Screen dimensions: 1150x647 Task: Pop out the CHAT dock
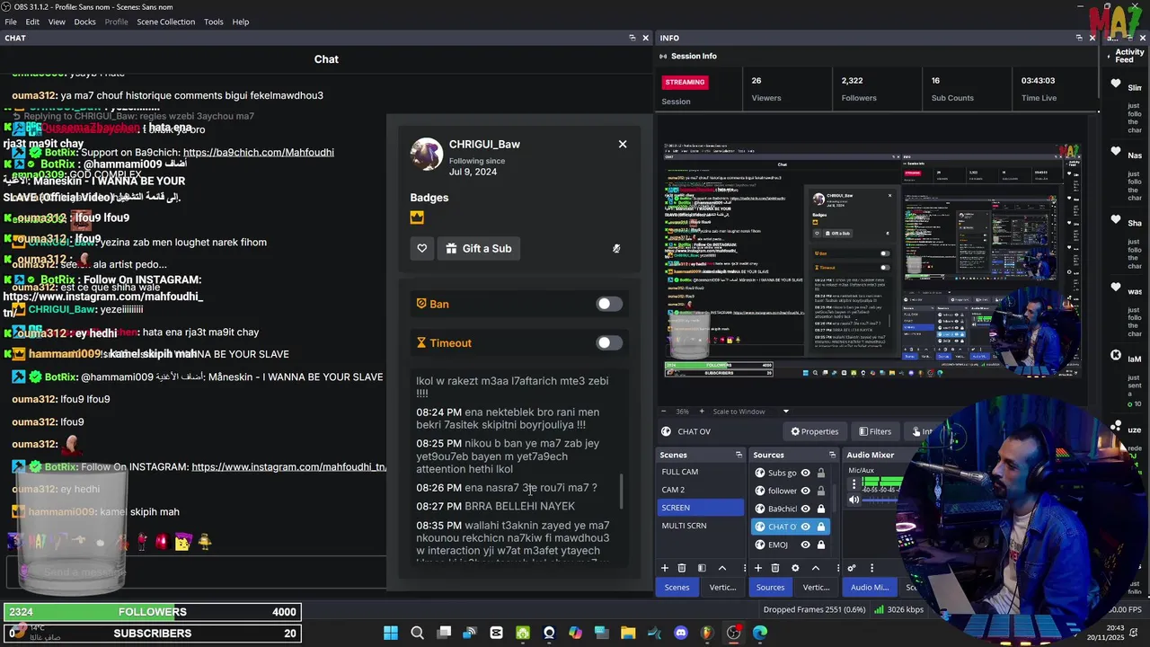point(632,38)
